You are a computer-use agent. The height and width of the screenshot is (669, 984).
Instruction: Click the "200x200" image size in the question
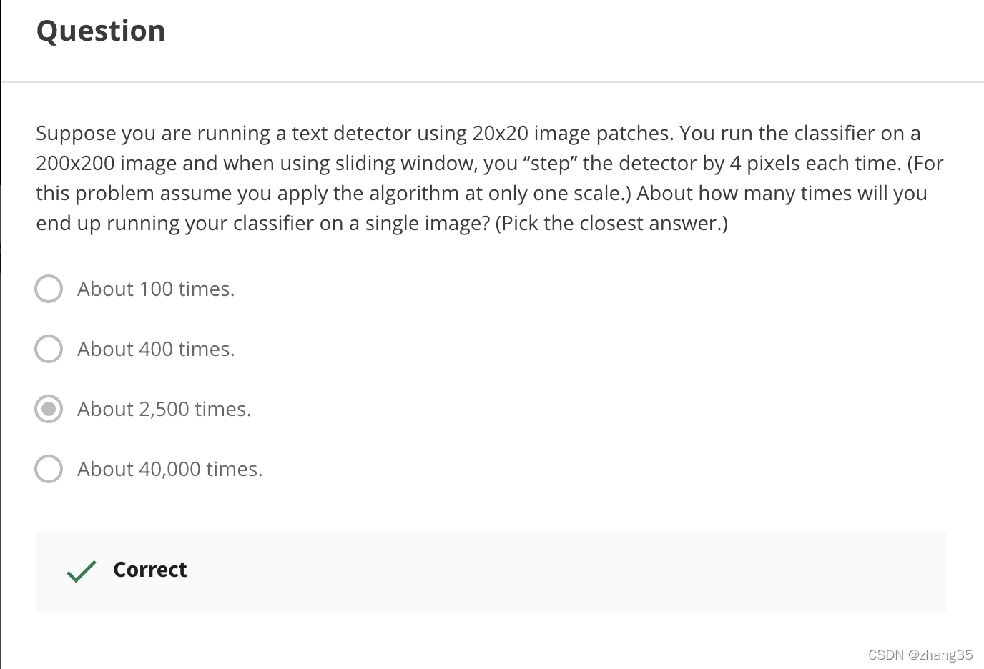(x=75, y=163)
